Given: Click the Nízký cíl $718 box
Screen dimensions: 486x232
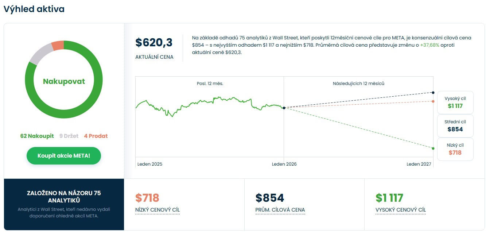Looking at the screenshot, I should (x=455, y=149).
